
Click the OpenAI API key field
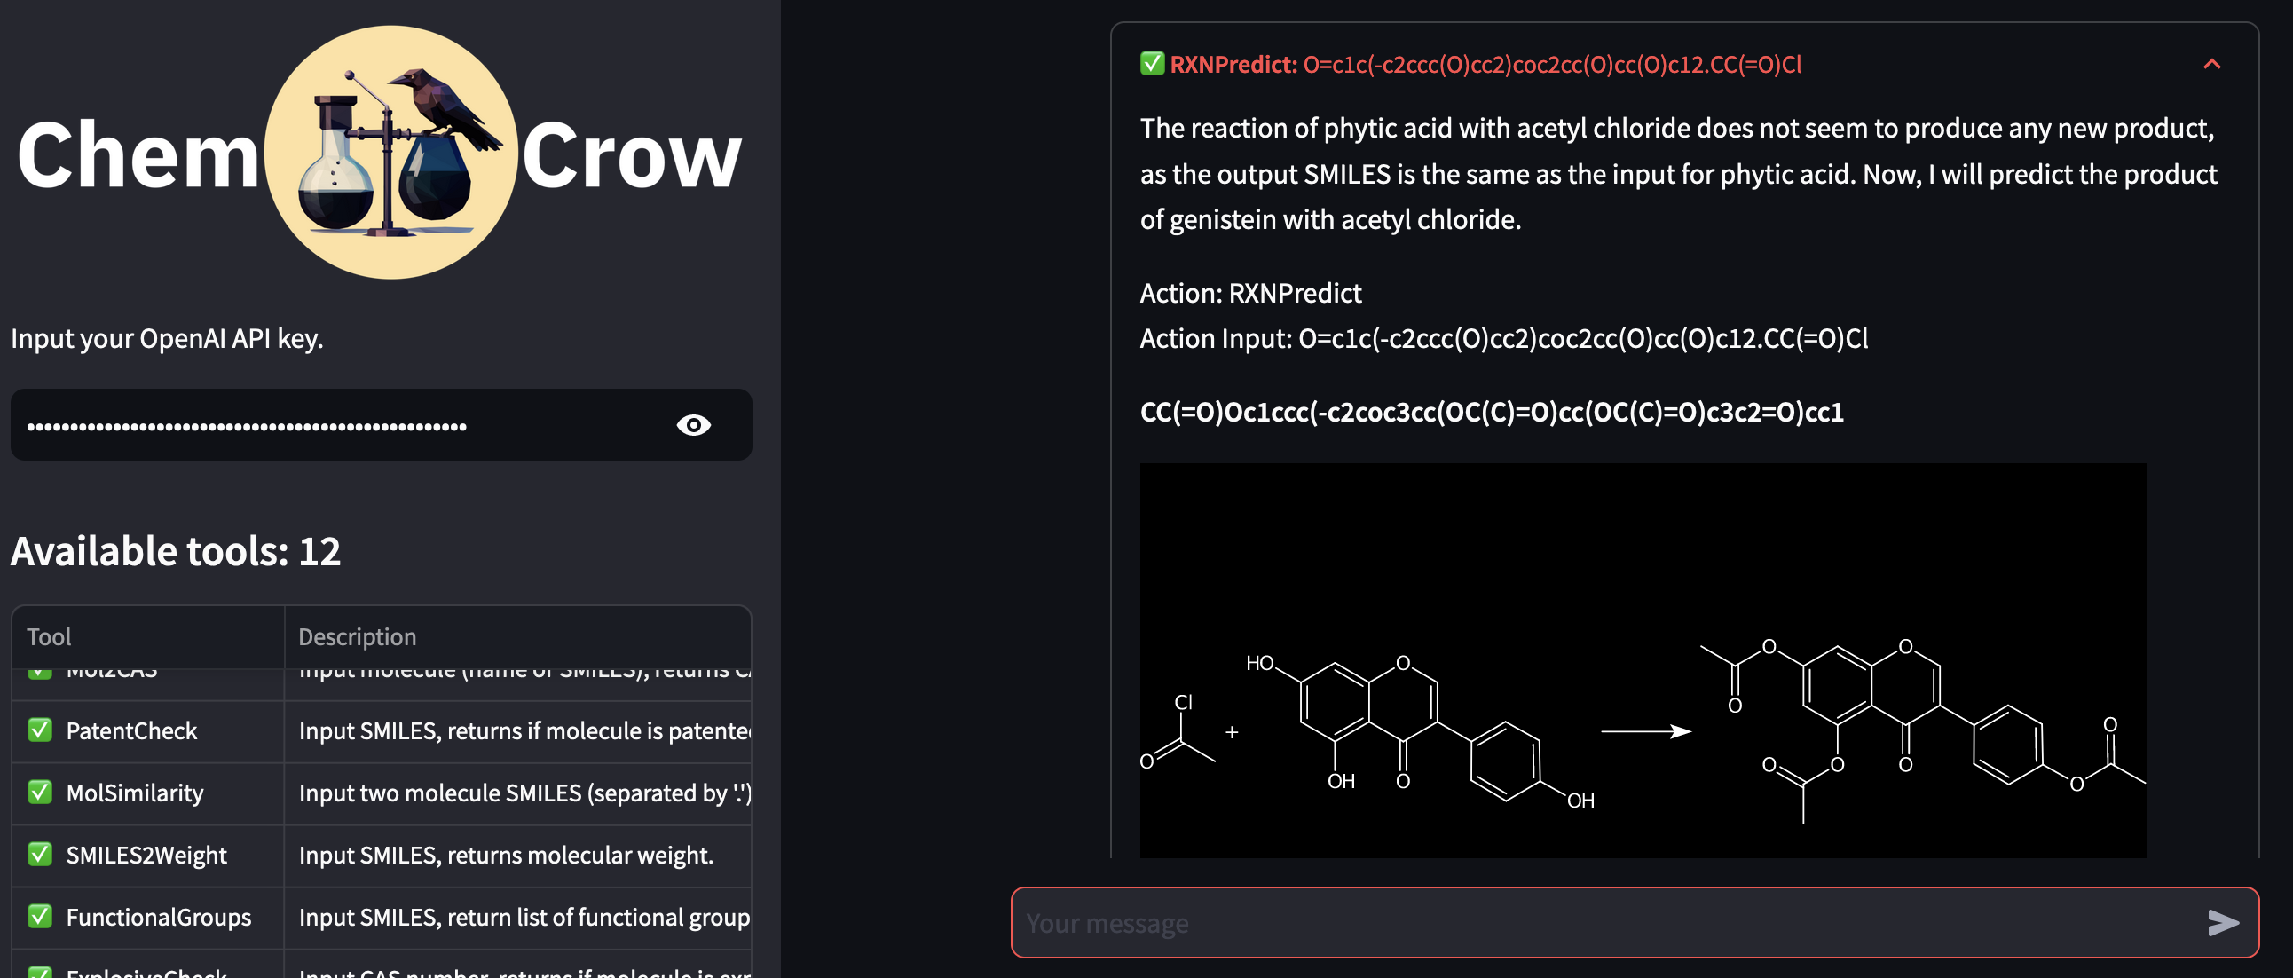[x=356, y=424]
